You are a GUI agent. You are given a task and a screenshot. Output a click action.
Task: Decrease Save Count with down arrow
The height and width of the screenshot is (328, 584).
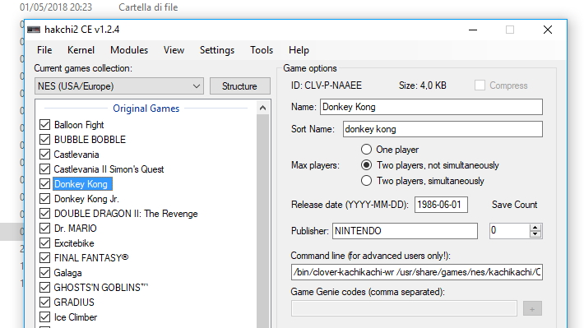pyautogui.click(x=535, y=234)
